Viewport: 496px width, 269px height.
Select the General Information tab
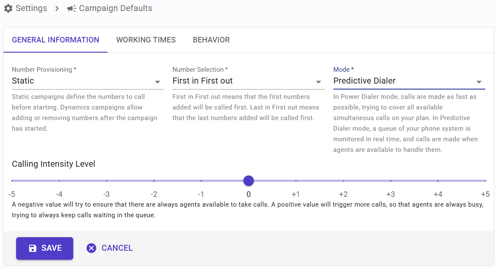pyautogui.click(x=55, y=40)
